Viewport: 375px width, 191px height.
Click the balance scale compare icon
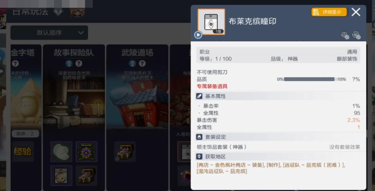[x=344, y=36]
